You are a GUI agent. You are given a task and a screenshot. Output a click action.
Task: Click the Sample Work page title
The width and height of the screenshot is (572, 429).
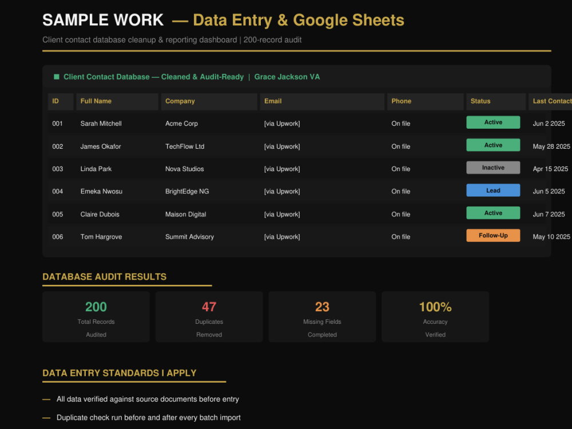click(223, 20)
